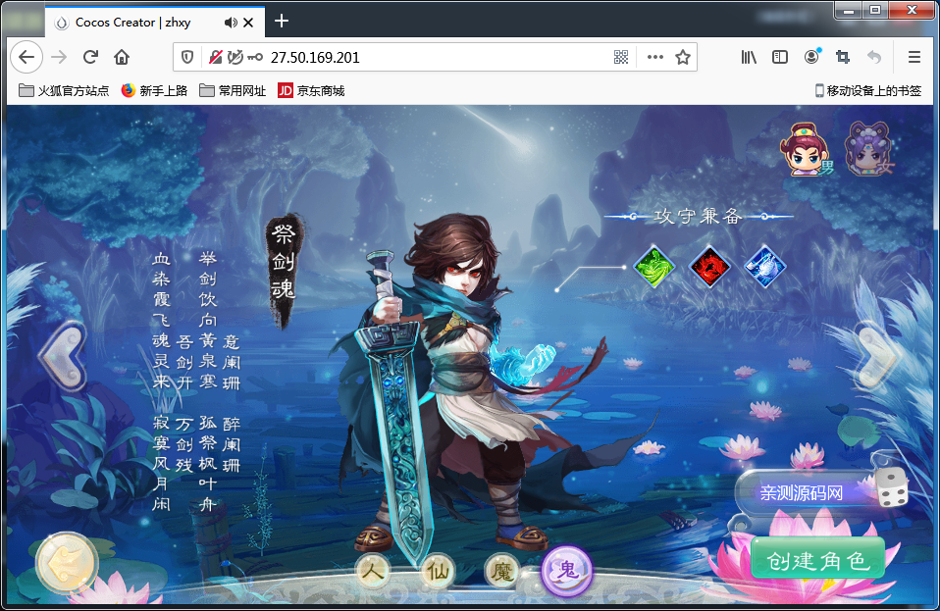Open the 常用网址 bookmark folder
Image resolution: width=940 pixels, height=611 pixels.
233,91
